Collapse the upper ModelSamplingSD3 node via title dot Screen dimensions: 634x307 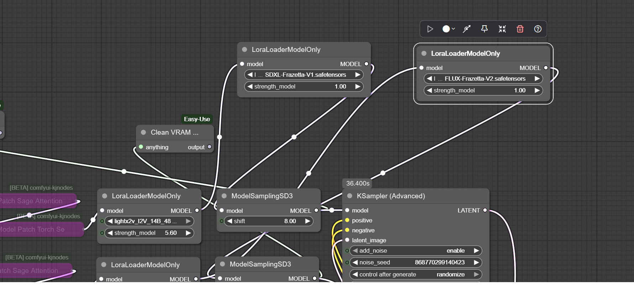tap(224, 196)
